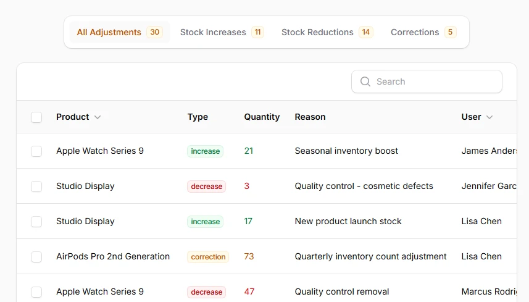Click the quantity value 17
Viewport: 529px width, 302px height.
tap(248, 221)
